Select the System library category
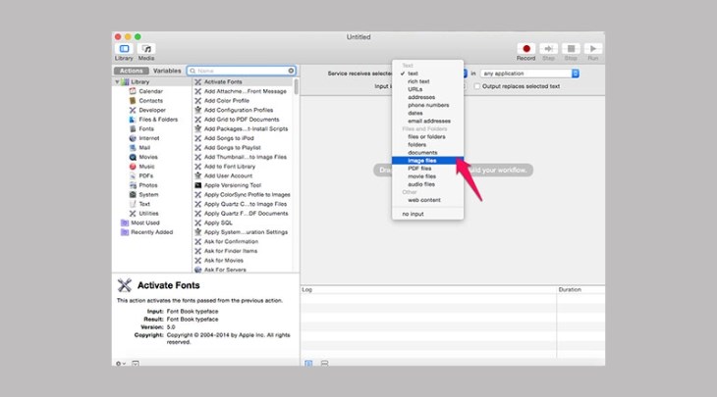This screenshot has width=717, height=397. coord(148,194)
